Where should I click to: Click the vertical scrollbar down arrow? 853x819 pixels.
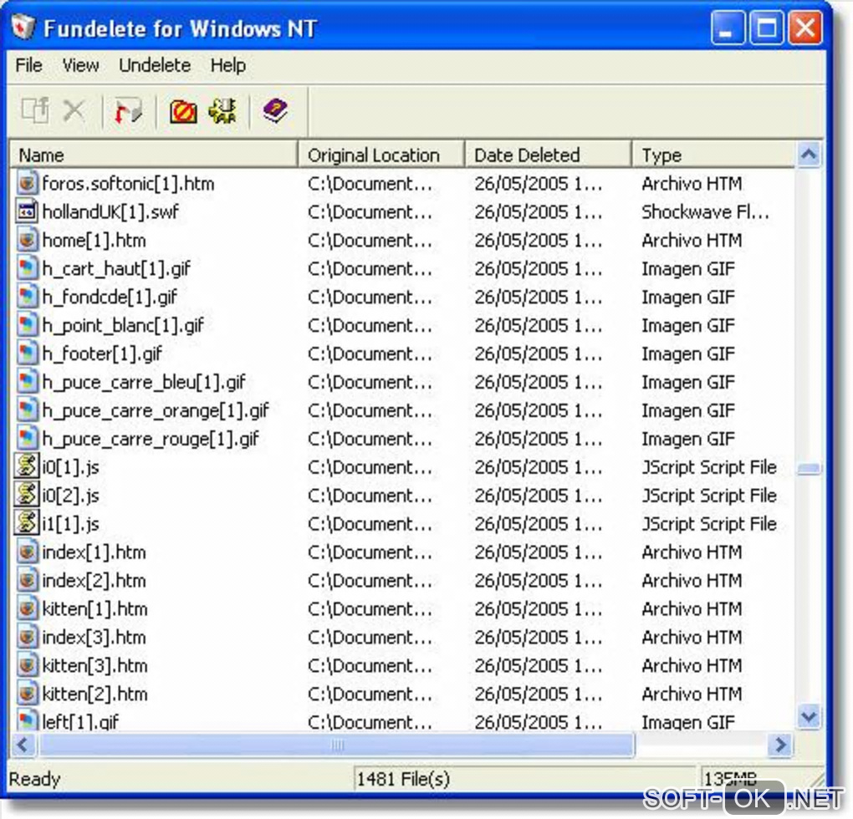point(809,716)
